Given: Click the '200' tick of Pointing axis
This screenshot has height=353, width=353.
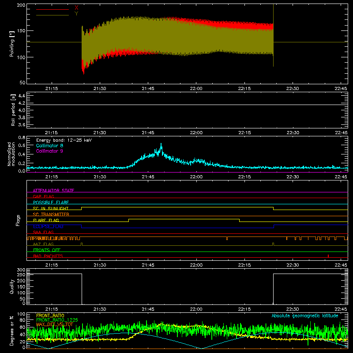Looking at the screenshot, I should (21, 5).
